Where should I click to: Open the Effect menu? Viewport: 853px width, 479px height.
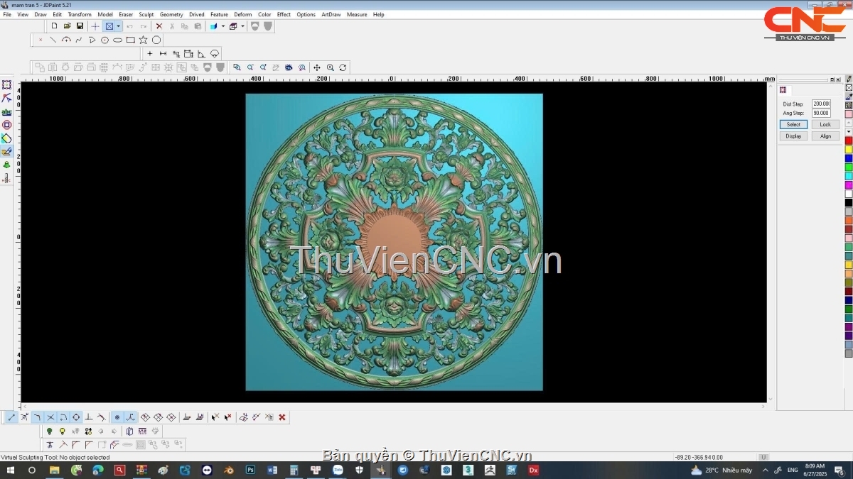[x=284, y=14]
